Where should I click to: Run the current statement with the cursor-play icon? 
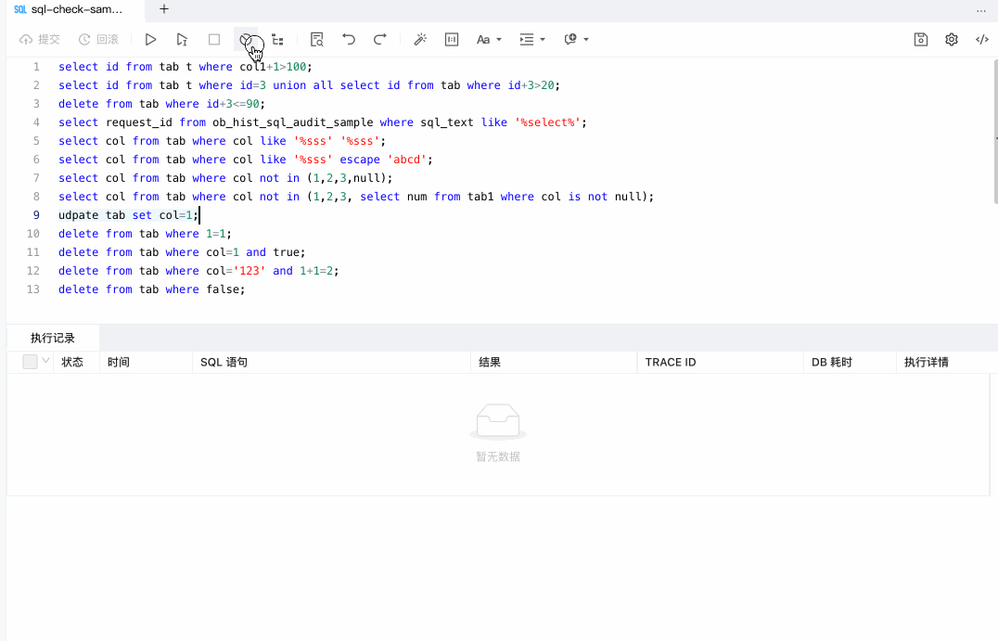tap(182, 40)
